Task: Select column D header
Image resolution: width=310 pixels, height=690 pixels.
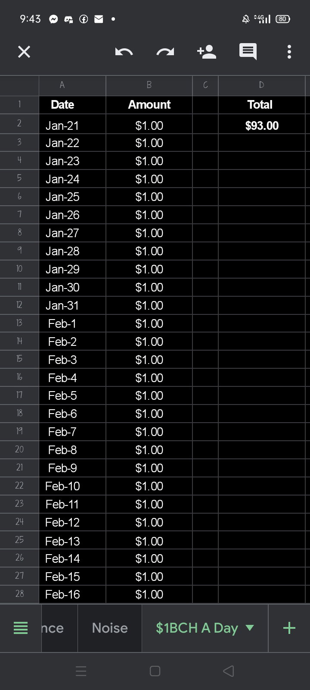Action: click(x=261, y=85)
